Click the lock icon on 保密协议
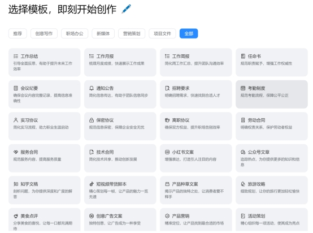The height and width of the screenshot is (233, 313). pyautogui.click(x=92, y=120)
